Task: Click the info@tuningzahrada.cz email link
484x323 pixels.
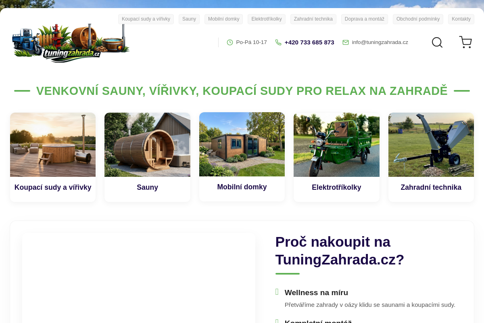Action: (380, 42)
